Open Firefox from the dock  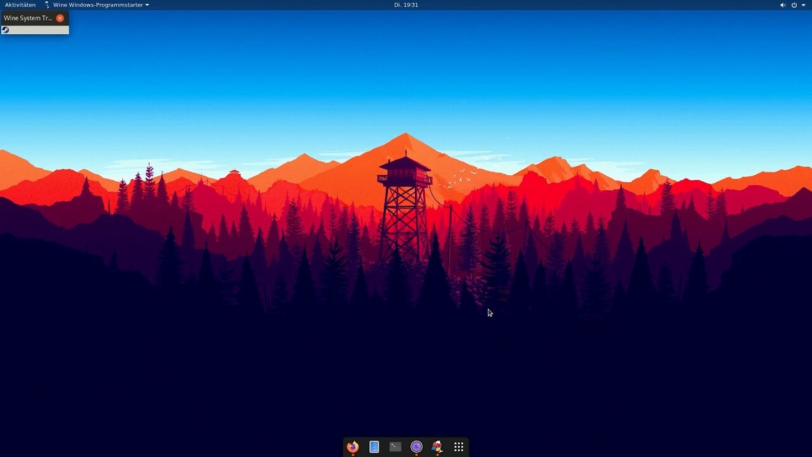tap(353, 447)
